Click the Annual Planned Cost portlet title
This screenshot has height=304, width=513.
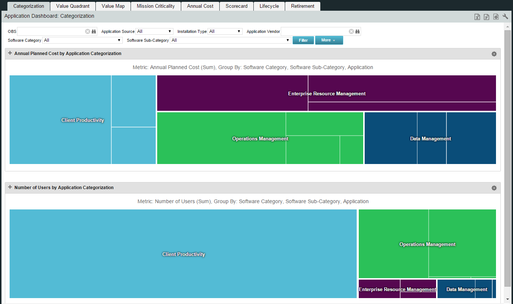click(x=68, y=54)
